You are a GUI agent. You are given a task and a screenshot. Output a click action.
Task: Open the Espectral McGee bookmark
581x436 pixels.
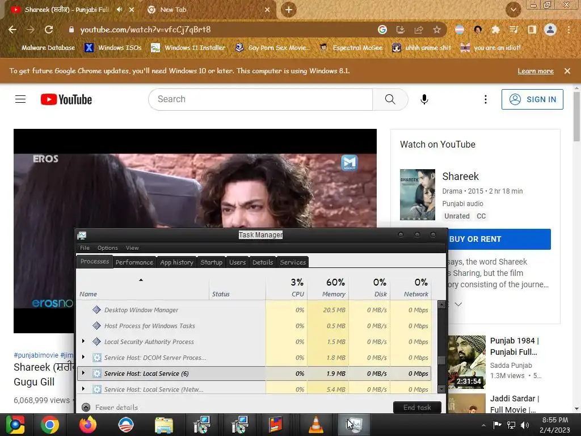pos(351,48)
